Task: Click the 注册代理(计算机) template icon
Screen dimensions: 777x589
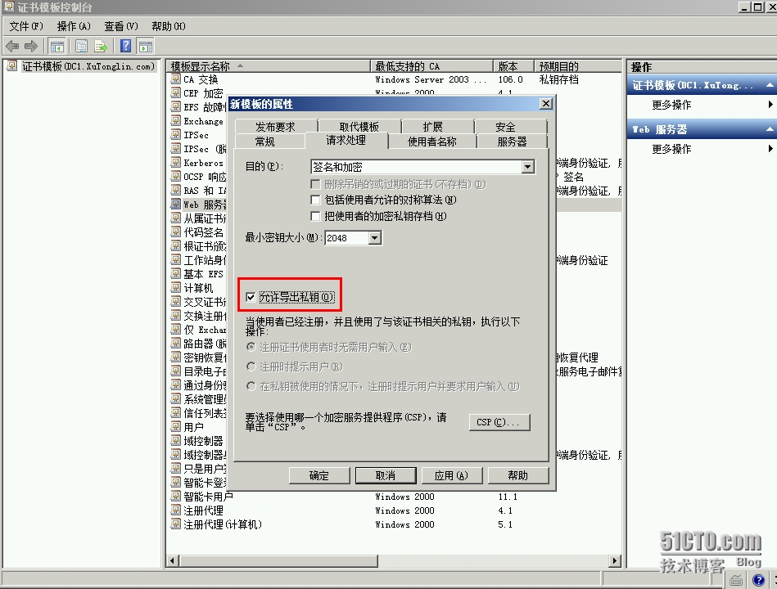Action: click(175, 524)
